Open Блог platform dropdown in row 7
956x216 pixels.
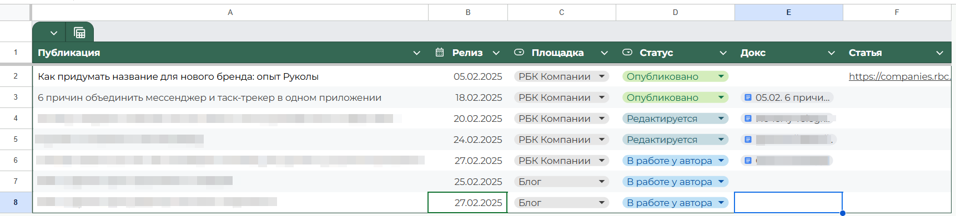pyautogui.click(x=561, y=182)
